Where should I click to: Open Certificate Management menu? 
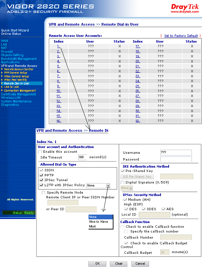19,94
